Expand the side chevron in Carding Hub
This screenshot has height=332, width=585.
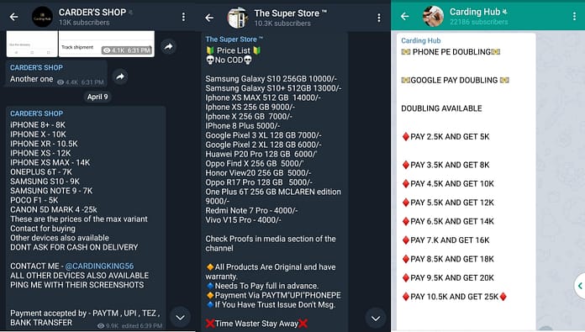[579, 286]
